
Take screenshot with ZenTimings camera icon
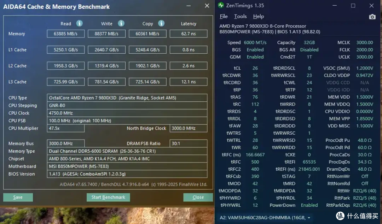point(372,17)
